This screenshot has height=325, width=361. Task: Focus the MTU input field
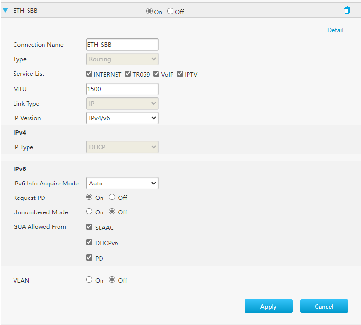[x=122, y=89]
